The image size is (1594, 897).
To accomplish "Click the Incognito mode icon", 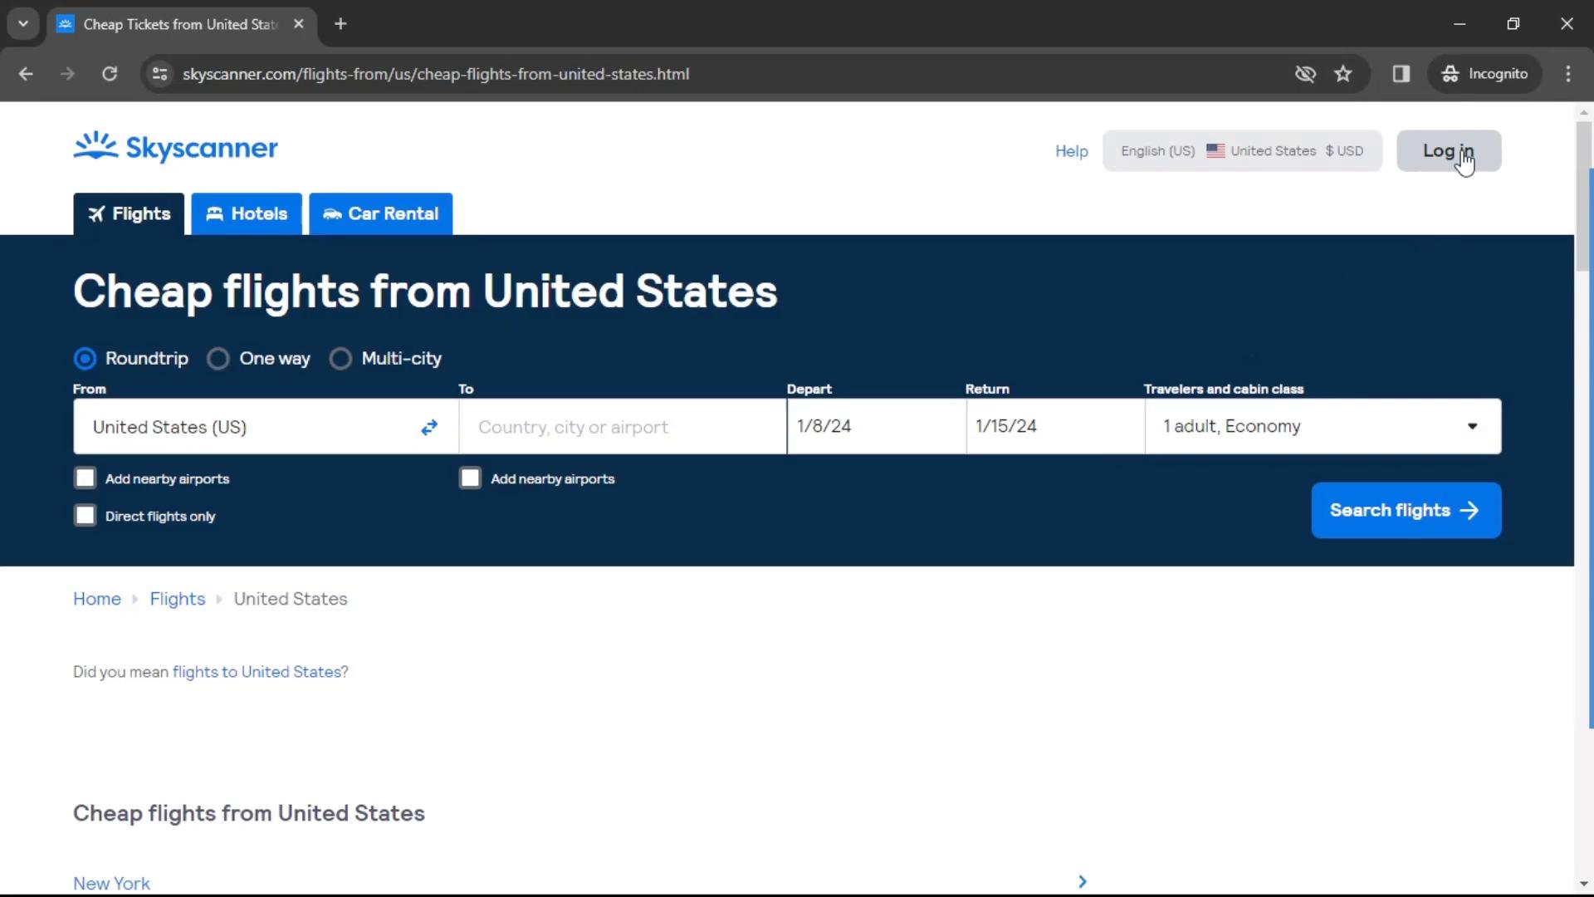I will 1450,73.
